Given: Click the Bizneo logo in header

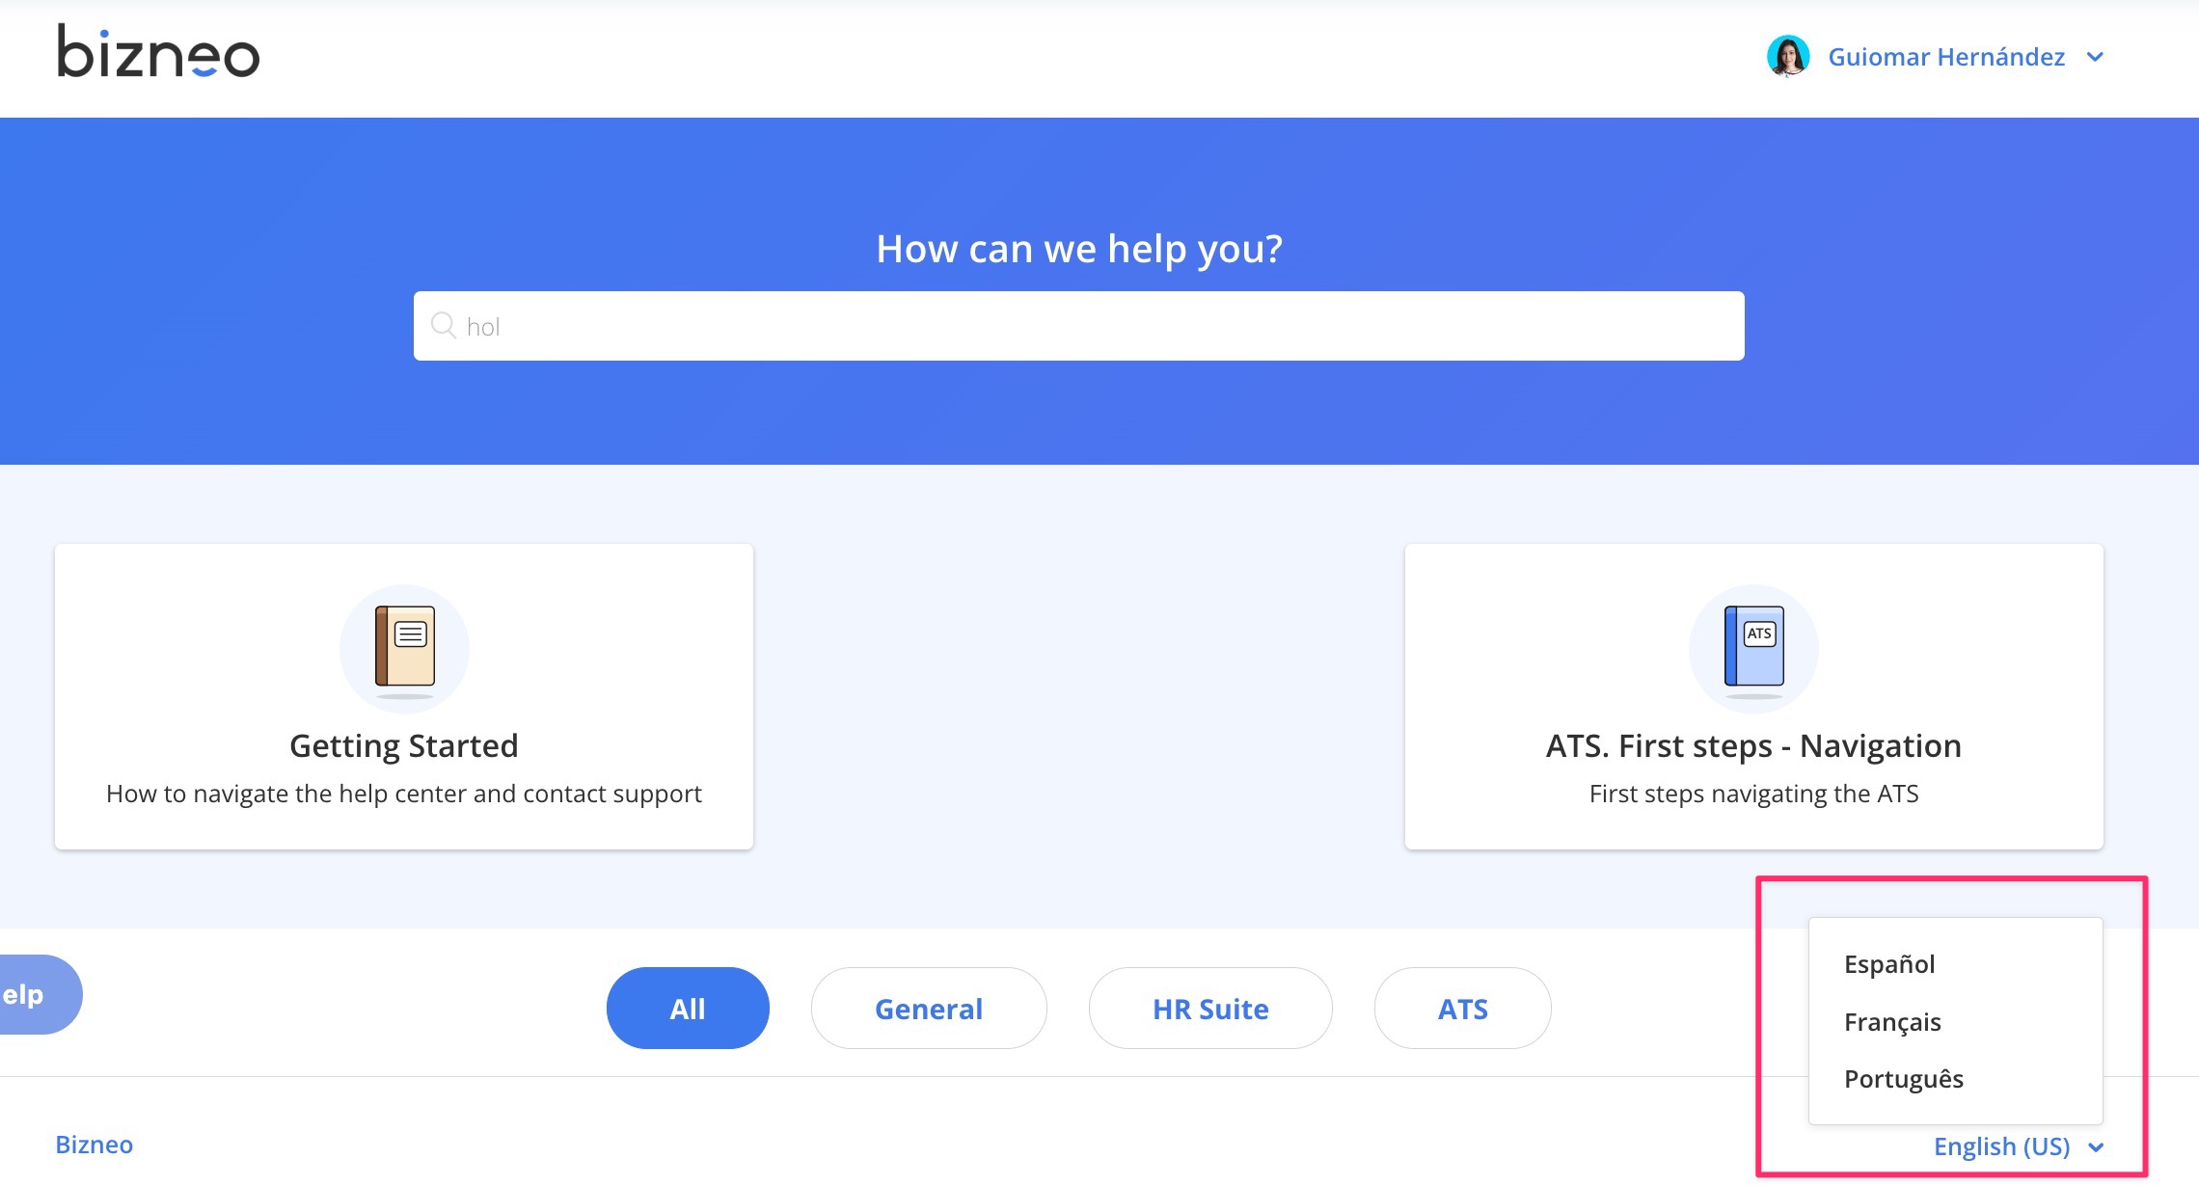Looking at the screenshot, I should (x=158, y=52).
